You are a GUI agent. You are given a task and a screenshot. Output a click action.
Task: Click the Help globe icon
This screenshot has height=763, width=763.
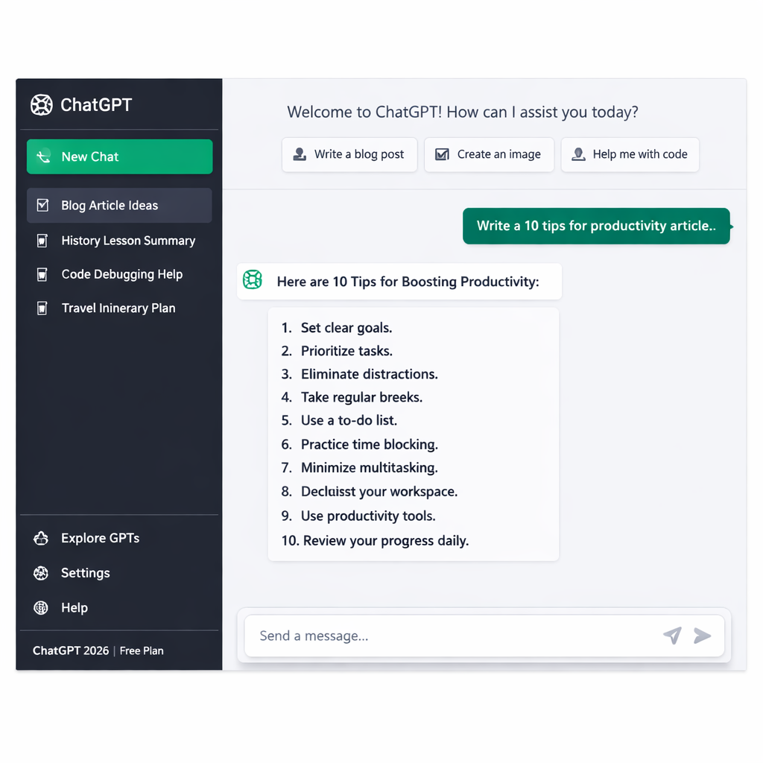click(40, 608)
